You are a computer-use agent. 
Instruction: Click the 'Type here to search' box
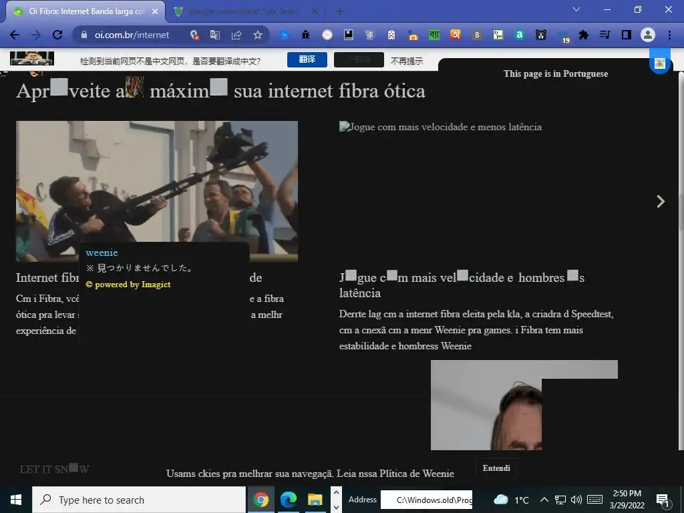tap(139, 500)
